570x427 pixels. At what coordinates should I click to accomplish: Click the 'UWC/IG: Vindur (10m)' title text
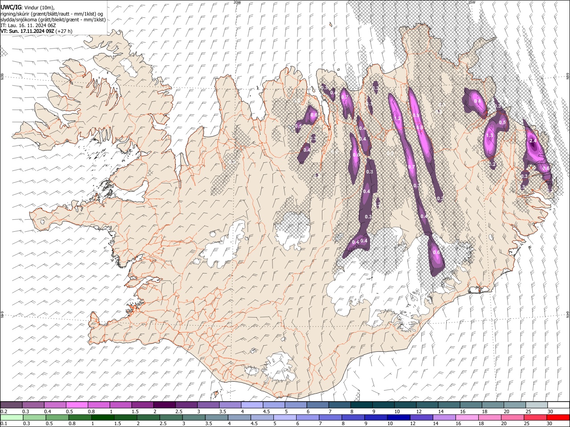28,8
